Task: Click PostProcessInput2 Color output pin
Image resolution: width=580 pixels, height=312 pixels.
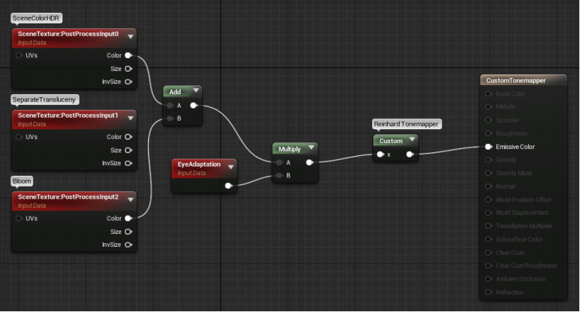Action: (x=128, y=218)
